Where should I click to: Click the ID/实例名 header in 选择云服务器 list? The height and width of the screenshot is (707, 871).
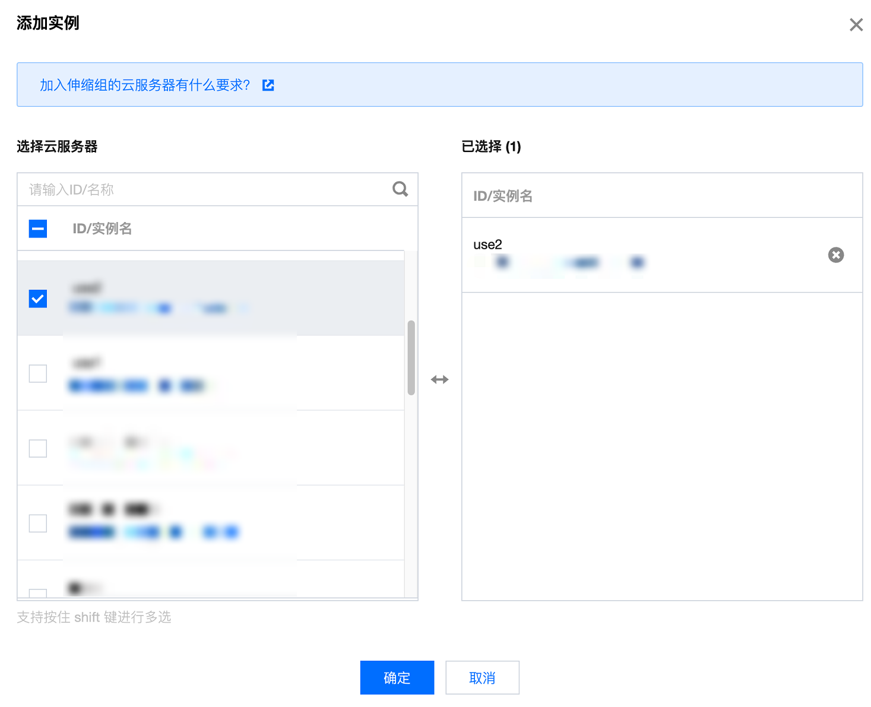tap(102, 229)
